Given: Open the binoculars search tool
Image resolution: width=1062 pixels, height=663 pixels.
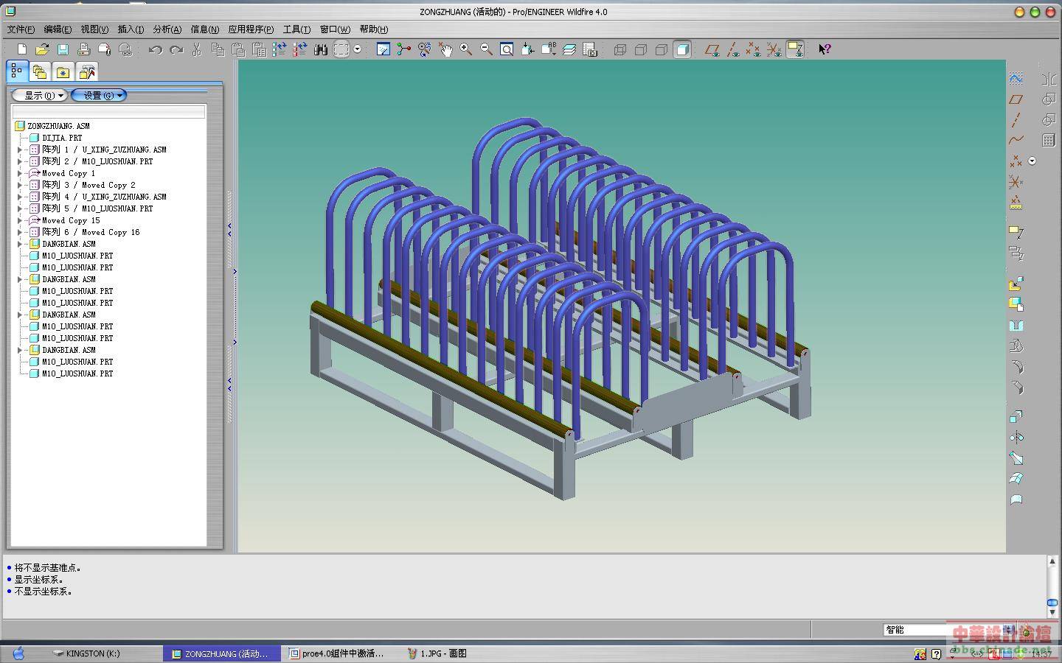Looking at the screenshot, I should (x=321, y=49).
